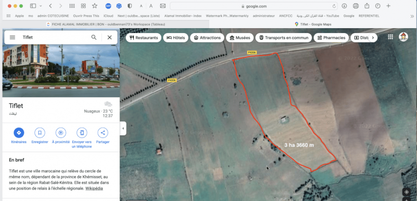Viewport: 417px width, 201px height.
Task: Open the Google apps grid icon
Action: click(391, 37)
